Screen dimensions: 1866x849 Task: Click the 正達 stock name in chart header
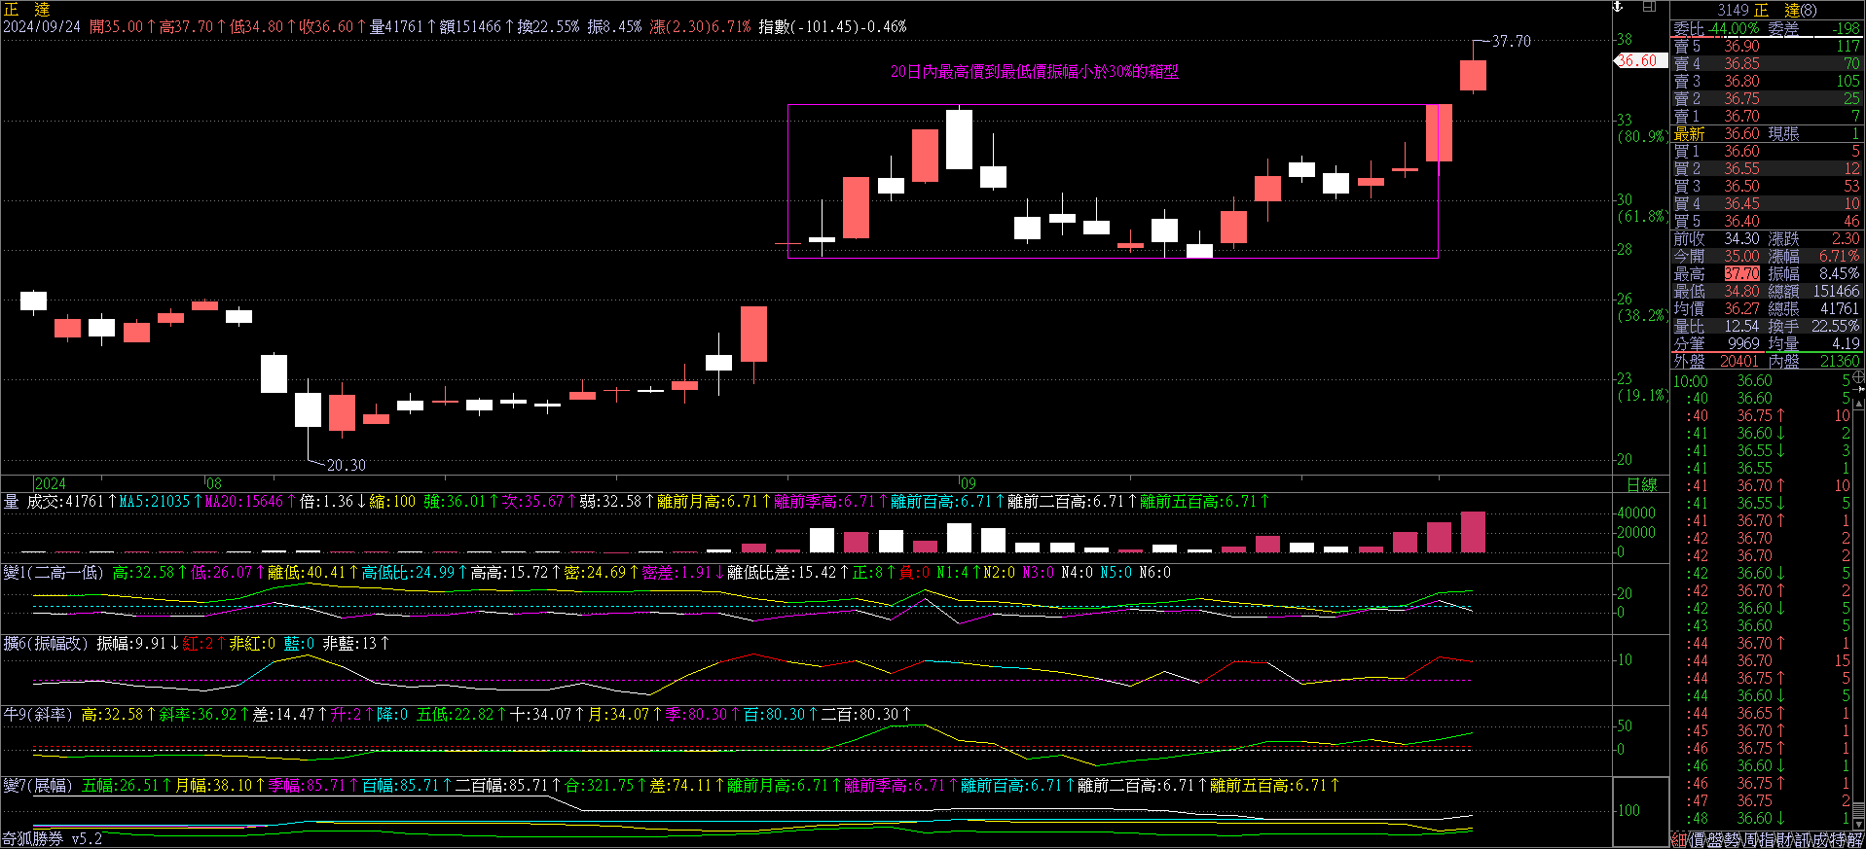(26, 9)
